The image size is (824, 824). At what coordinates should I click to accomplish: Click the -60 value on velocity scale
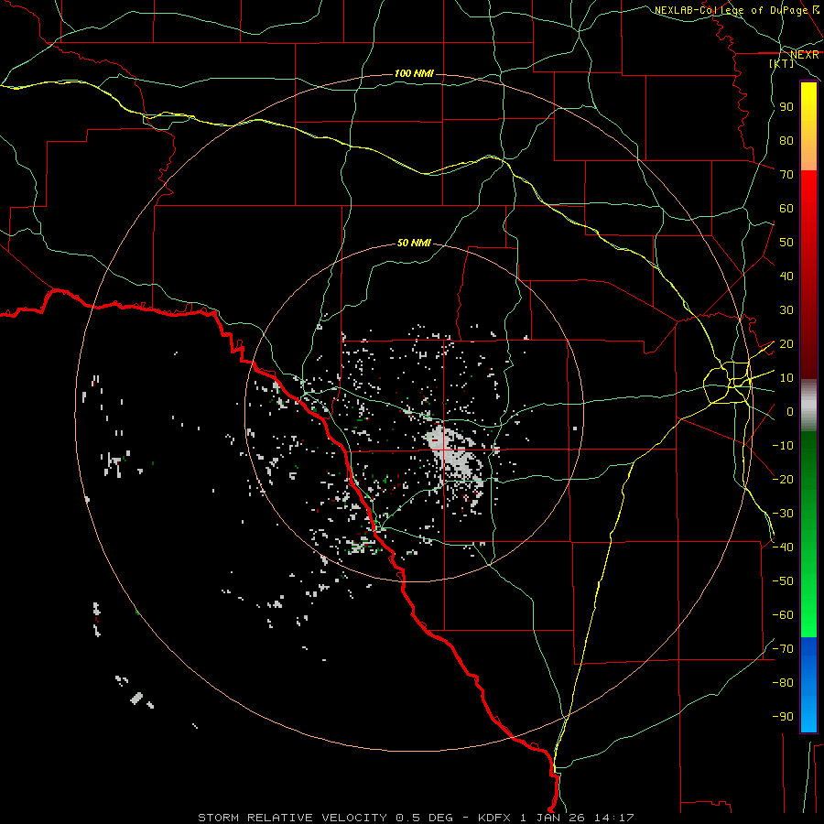[x=783, y=615]
